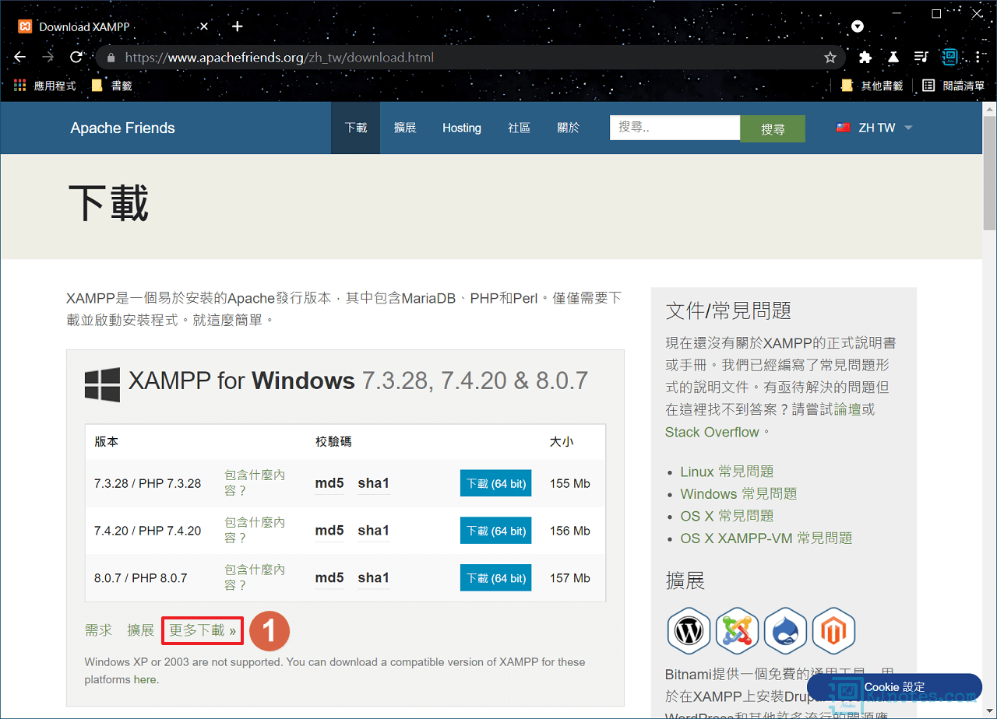Open OS X XAMPP-VM 常見問題 link
Screen dimensions: 997x719
[766, 538]
